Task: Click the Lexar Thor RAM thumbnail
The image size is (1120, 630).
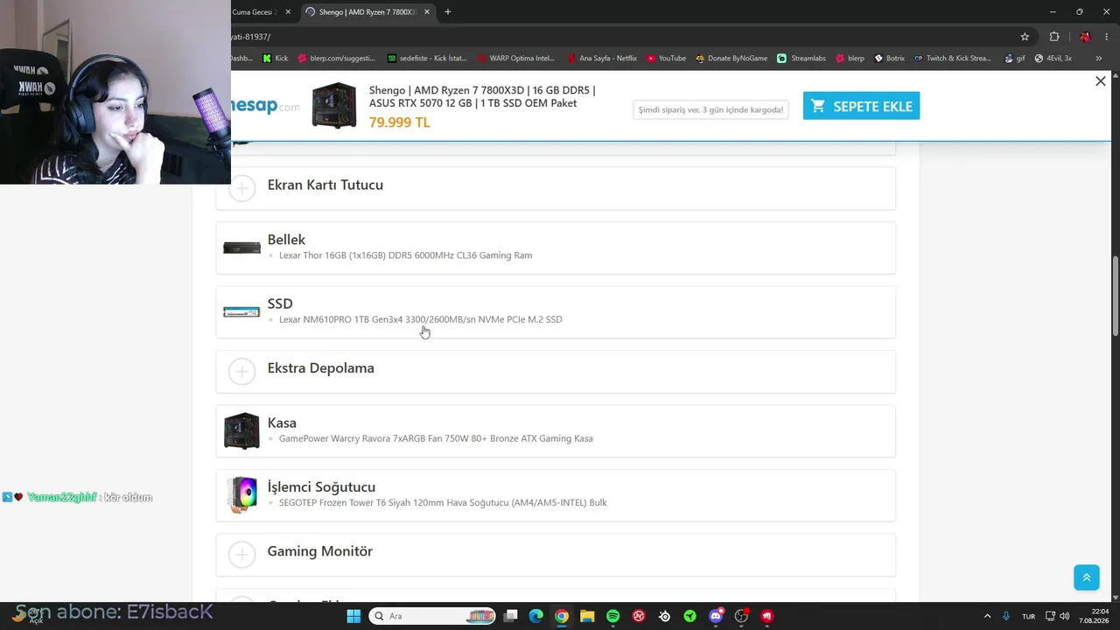Action: coord(241,248)
